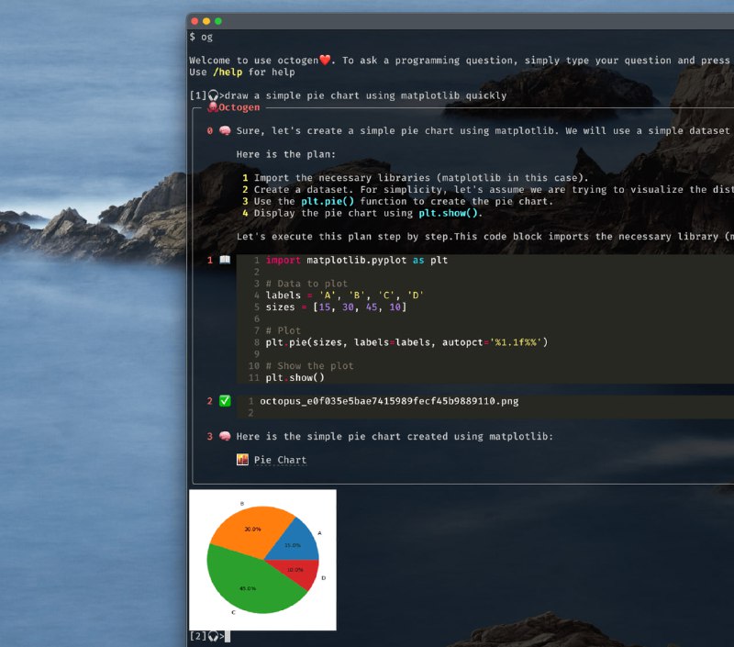
Task: Click the green checkmark icon at step 2
Action: pyautogui.click(x=225, y=401)
